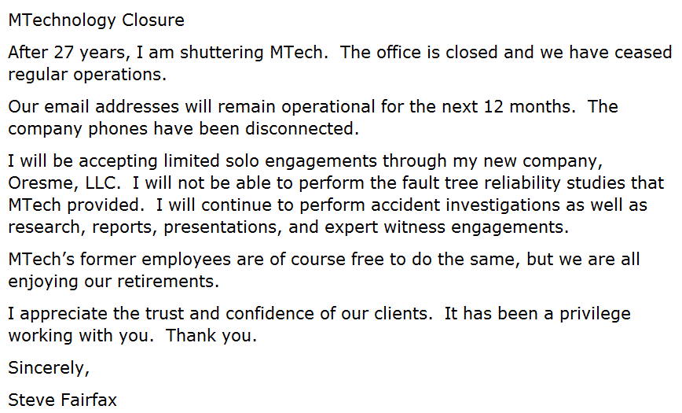Click the words "It has been a privilege"
This screenshot has height=413, width=682.
537,313
